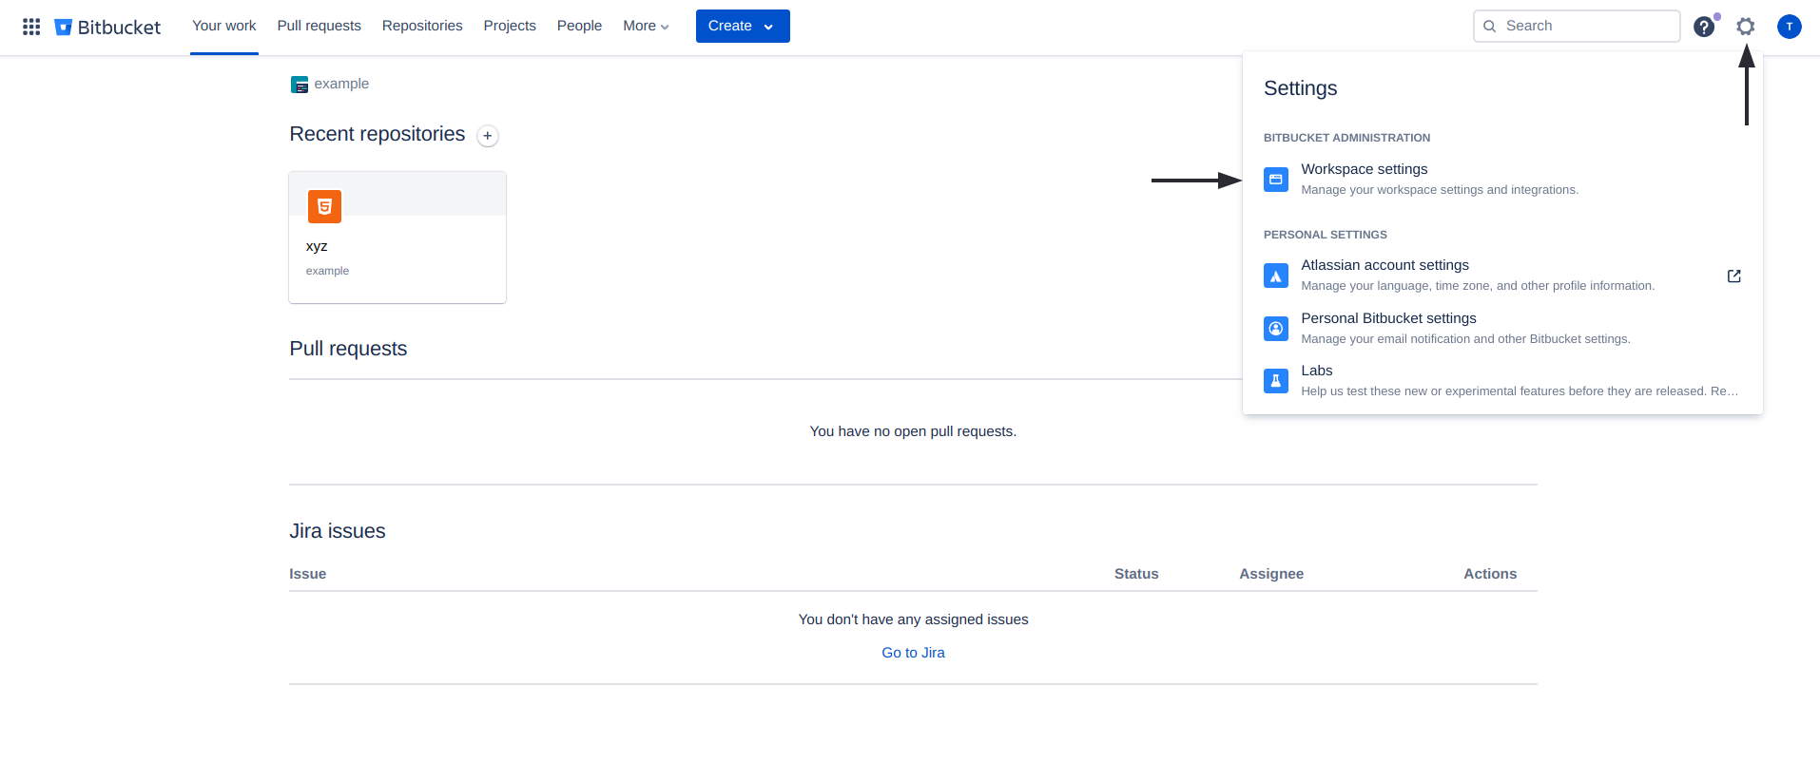Open the Projects nav item
Image resolution: width=1820 pixels, height=762 pixels.
pyautogui.click(x=510, y=26)
